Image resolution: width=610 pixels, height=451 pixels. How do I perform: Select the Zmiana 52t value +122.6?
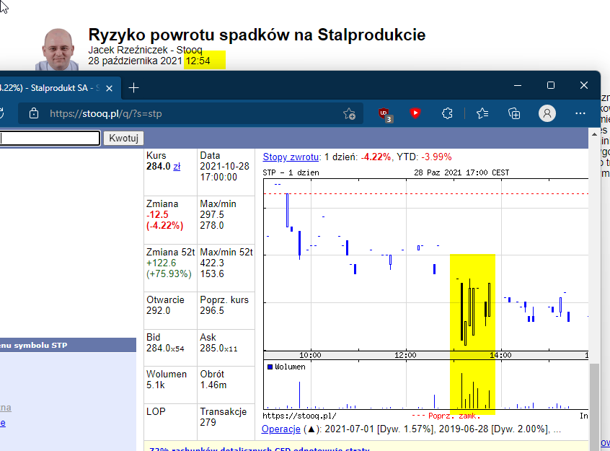(161, 263)
